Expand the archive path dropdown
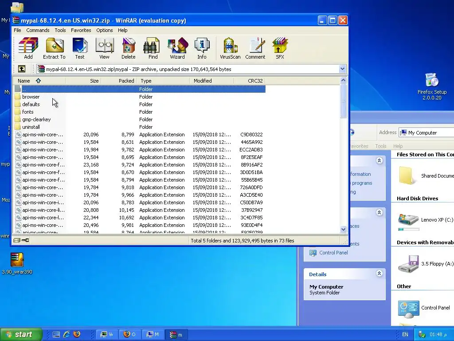 pyautogui.click(x=343, y=69)
